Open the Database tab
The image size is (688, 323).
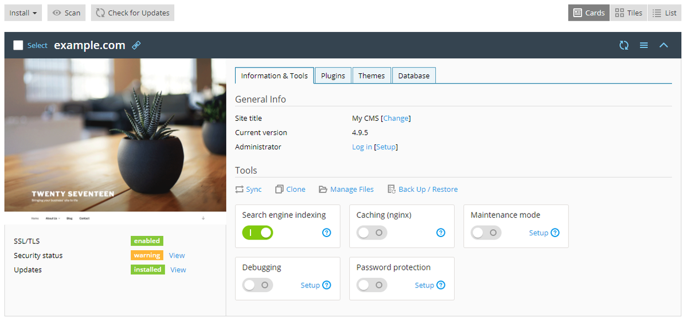point(413,76)
